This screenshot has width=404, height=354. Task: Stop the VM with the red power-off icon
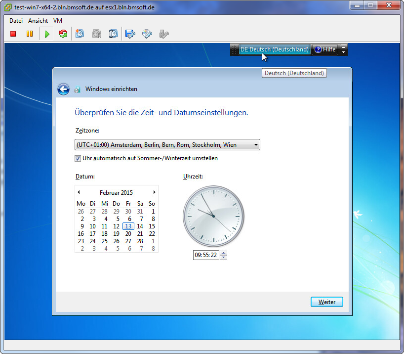click(13, 34)
